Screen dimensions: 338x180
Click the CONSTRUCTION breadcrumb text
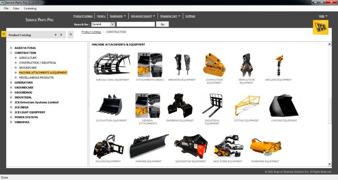[116, 32]
